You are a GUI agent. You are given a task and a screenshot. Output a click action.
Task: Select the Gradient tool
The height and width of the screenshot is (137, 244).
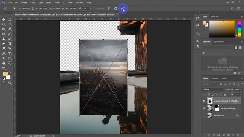pos(10,44)
